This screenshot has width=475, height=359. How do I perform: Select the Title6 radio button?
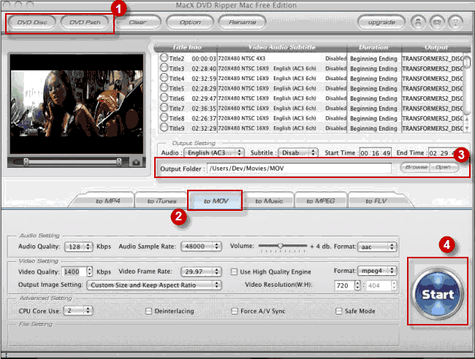[164, 97]
